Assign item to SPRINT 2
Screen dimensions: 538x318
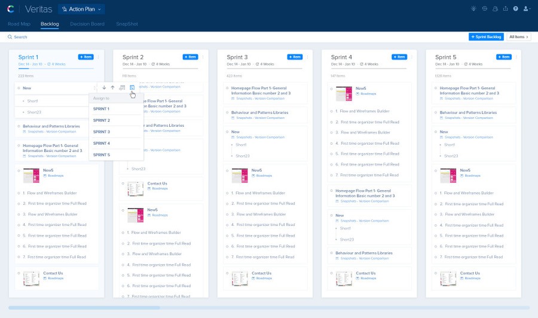tap(116, 120)
